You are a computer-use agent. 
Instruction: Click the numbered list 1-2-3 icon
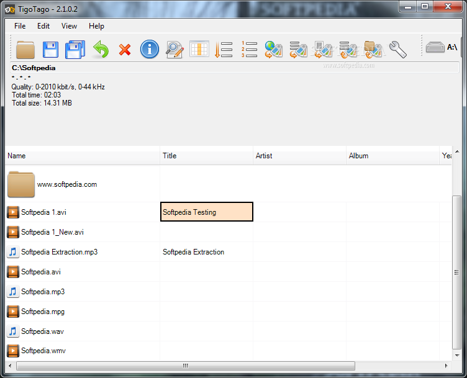249,50
